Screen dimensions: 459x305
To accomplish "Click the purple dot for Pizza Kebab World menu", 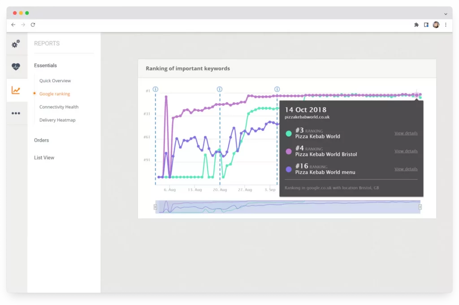I will pyautogui.click(x=289, y=169).
